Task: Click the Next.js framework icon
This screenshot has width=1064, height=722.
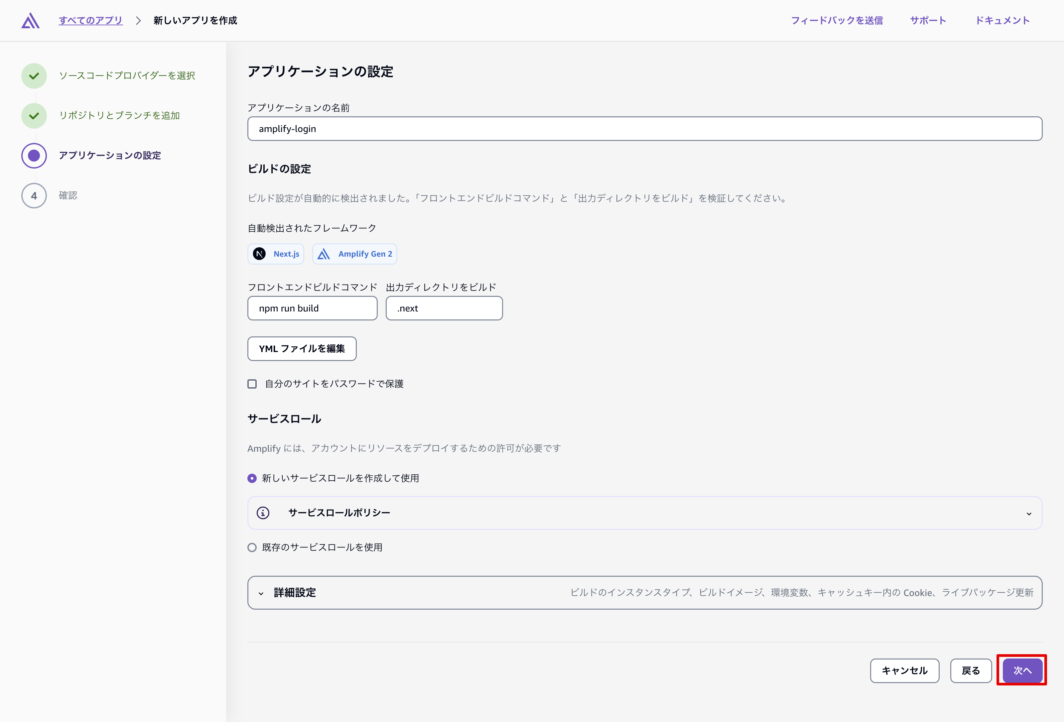Action: (260, 254)
